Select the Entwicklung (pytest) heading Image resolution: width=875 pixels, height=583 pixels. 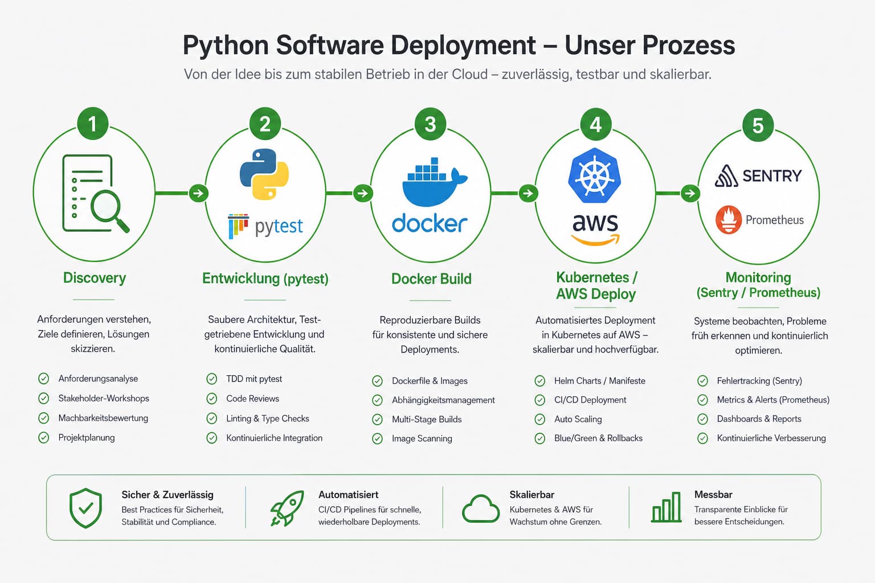click(x=265, y=278)
